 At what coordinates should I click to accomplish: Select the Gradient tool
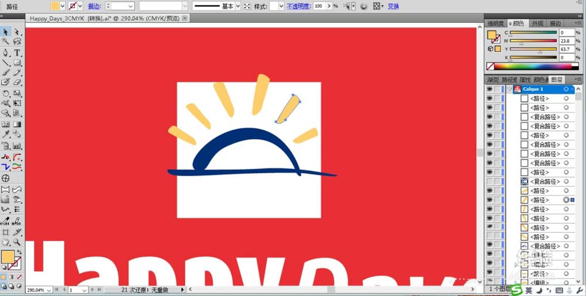coord(17,124)
